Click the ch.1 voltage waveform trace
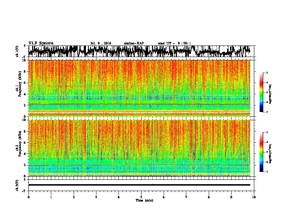 click(139, 51)
